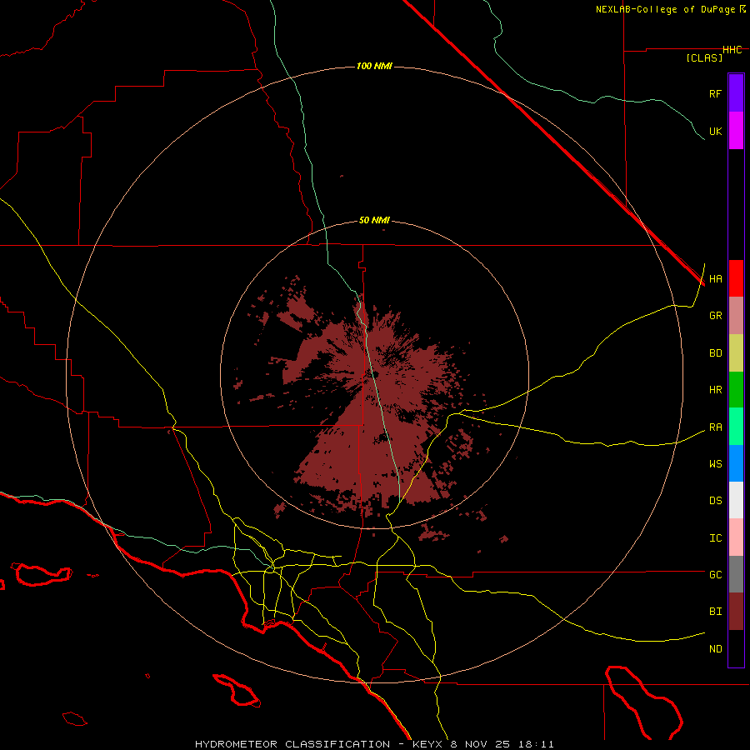Click the red HA legend color block

click(x=736, y=278)
